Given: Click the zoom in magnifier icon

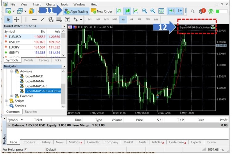Looking at the screenshot, I should [144, 11].
